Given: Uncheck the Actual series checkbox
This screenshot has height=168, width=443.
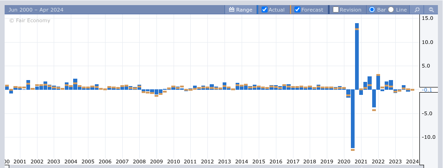Looking at the screenshot, I should tap(264, 10).
